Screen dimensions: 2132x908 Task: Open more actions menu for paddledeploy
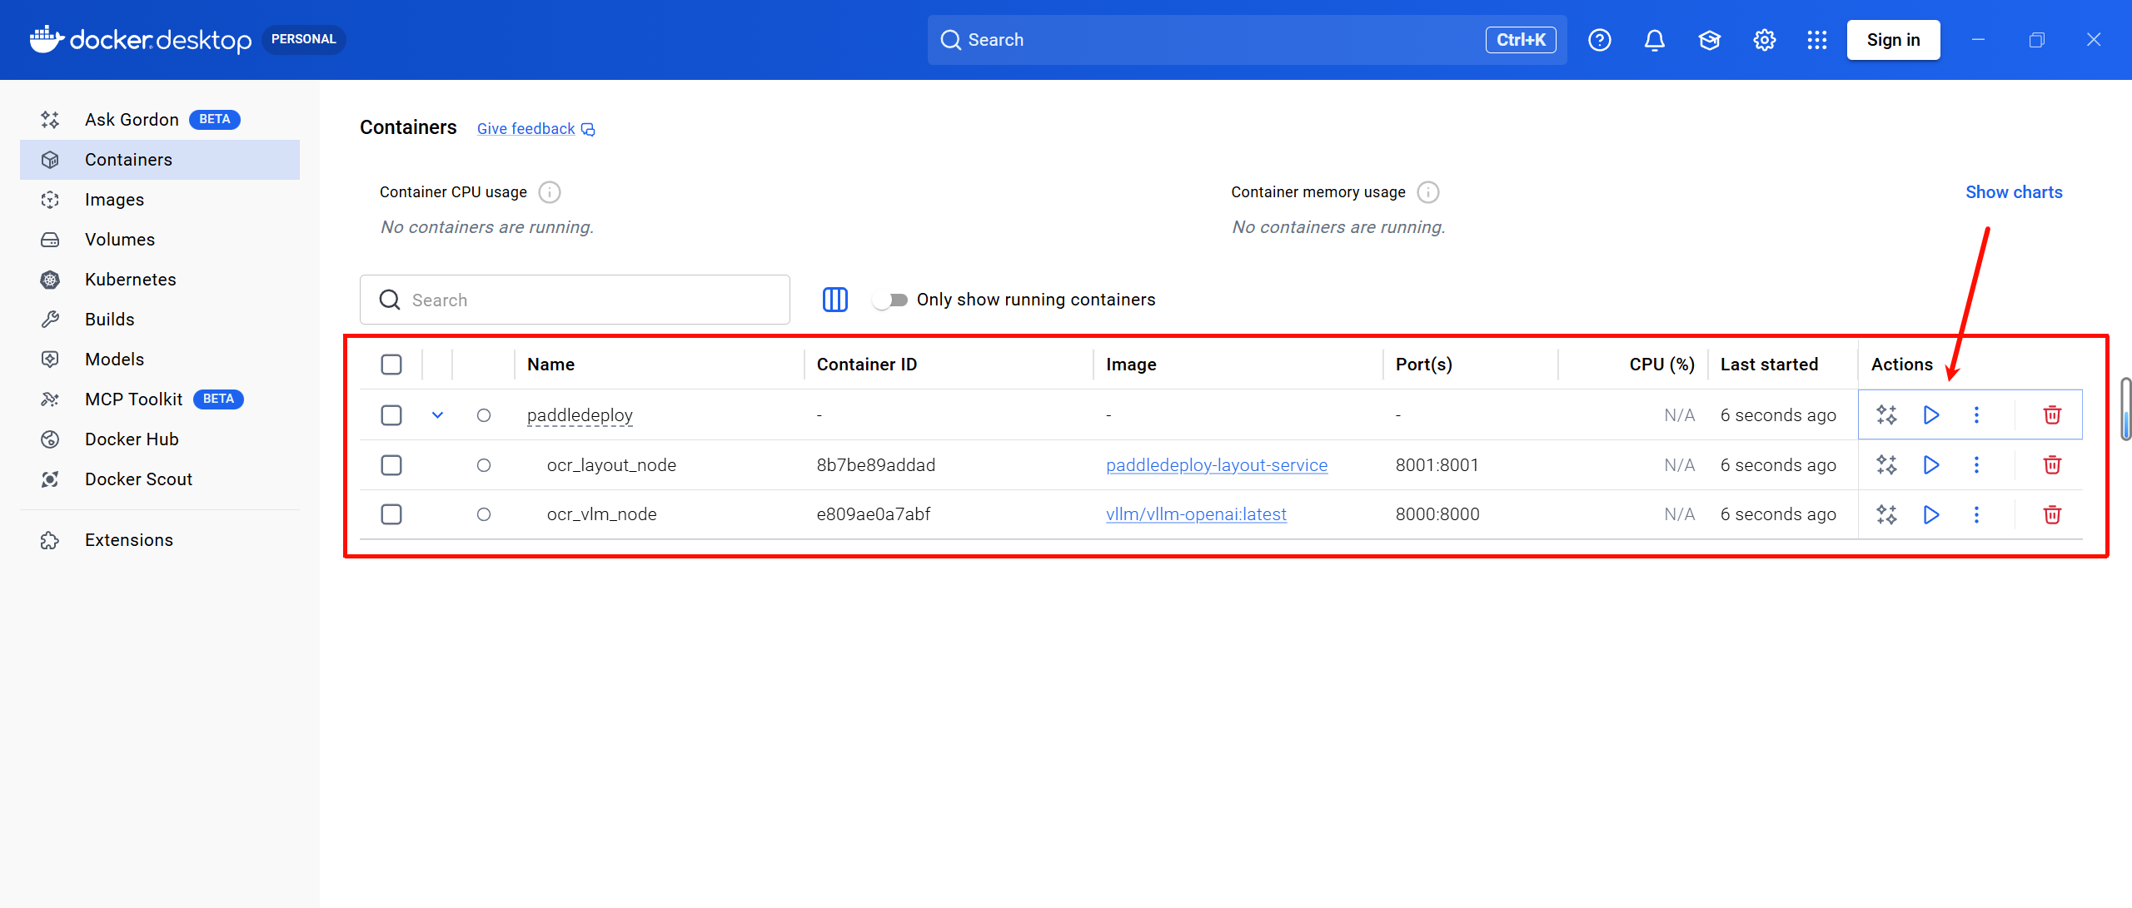[x=1976, y=414]
